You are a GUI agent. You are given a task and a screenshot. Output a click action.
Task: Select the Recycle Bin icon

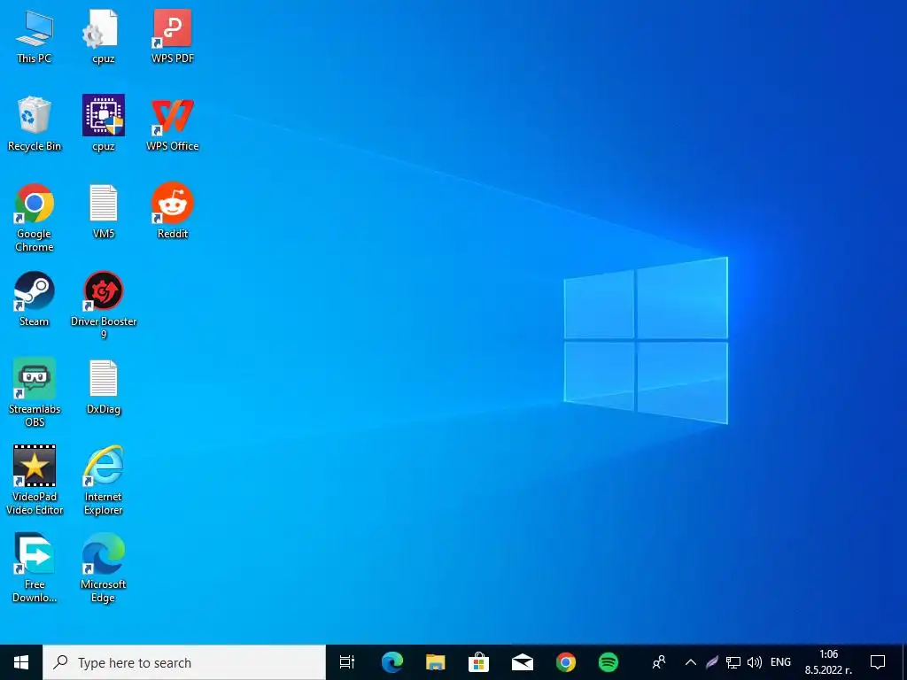click(35, 124)
